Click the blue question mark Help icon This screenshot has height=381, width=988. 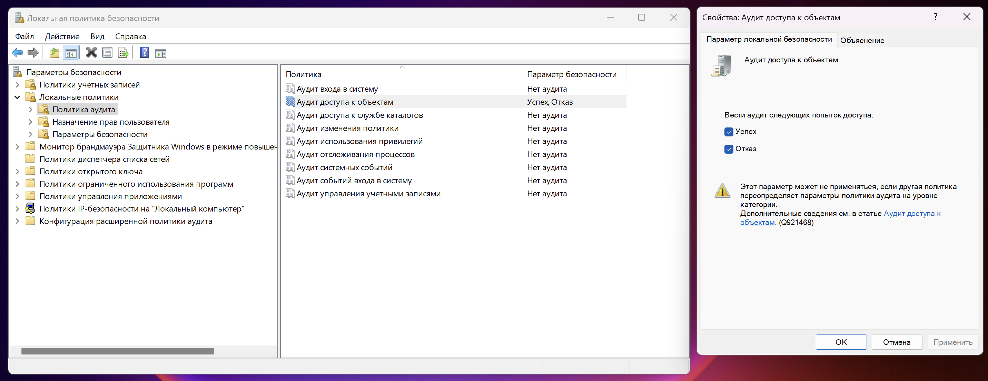144,52
